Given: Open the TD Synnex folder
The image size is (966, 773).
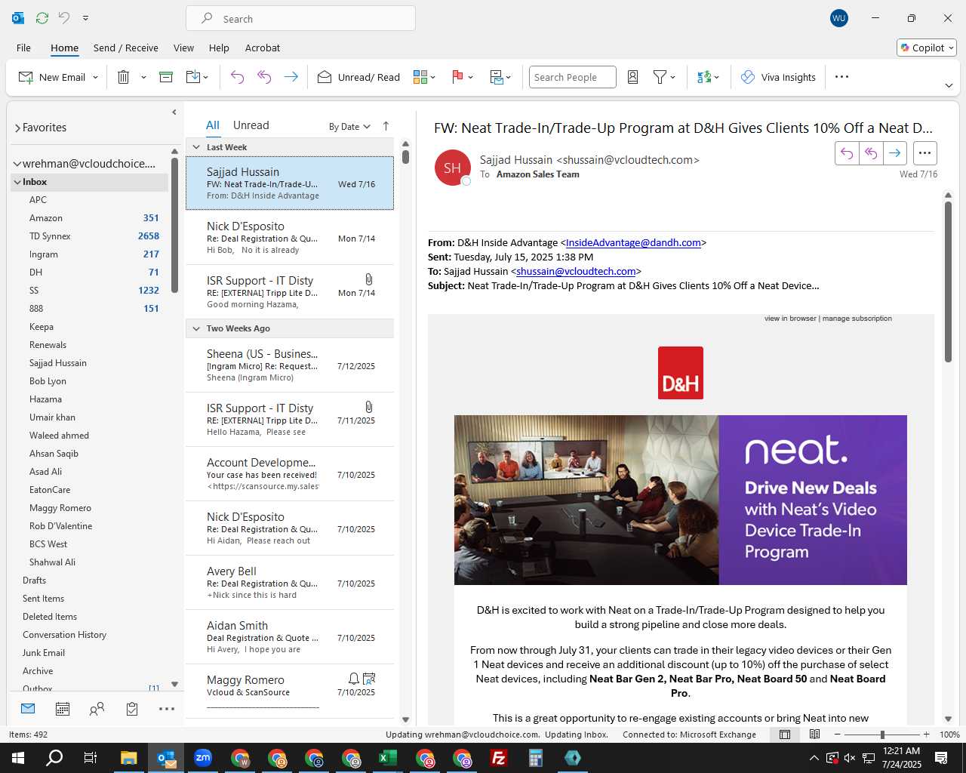Looking at the screenshot, I should tap(88, 236).
